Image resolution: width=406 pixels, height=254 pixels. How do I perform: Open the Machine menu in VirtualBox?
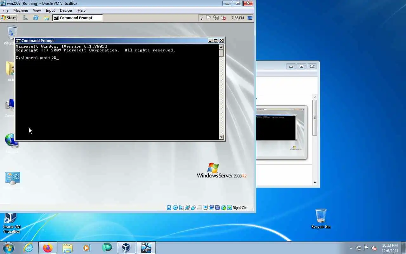[x=21, y=10]
